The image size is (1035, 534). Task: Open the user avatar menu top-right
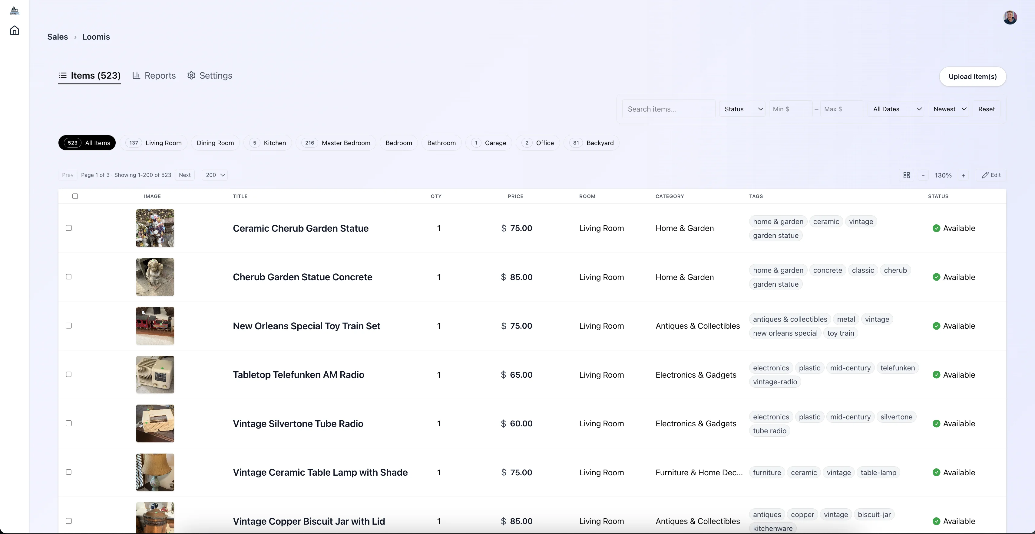coord(1010,17)
